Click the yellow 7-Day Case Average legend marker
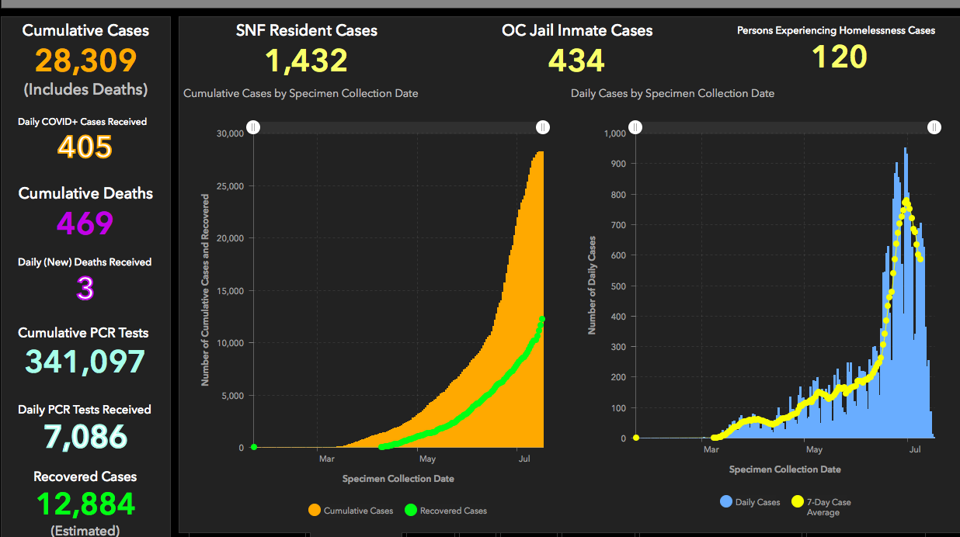This screenshot has width=960, height=537. [797, 502]
